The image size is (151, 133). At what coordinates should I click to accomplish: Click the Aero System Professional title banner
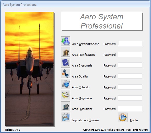(102, 21)
